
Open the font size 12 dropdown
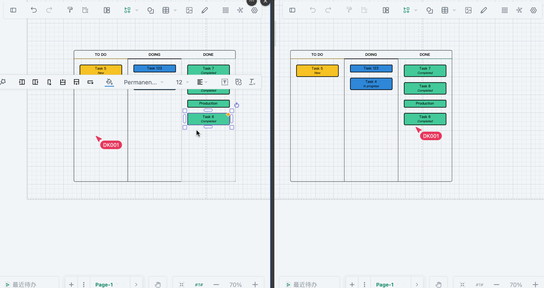(182, 82)
